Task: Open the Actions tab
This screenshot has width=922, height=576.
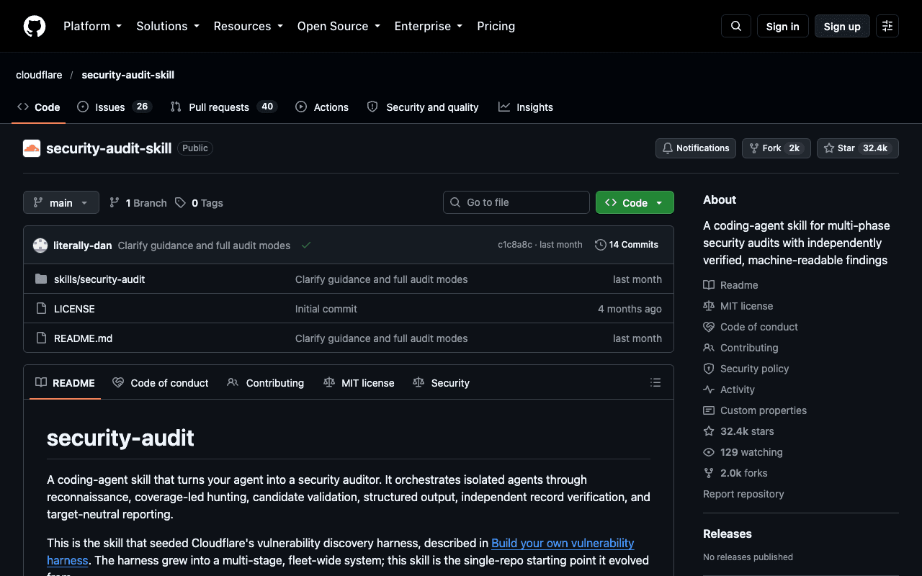Action: pyautogui.click(x=321, y=107)
